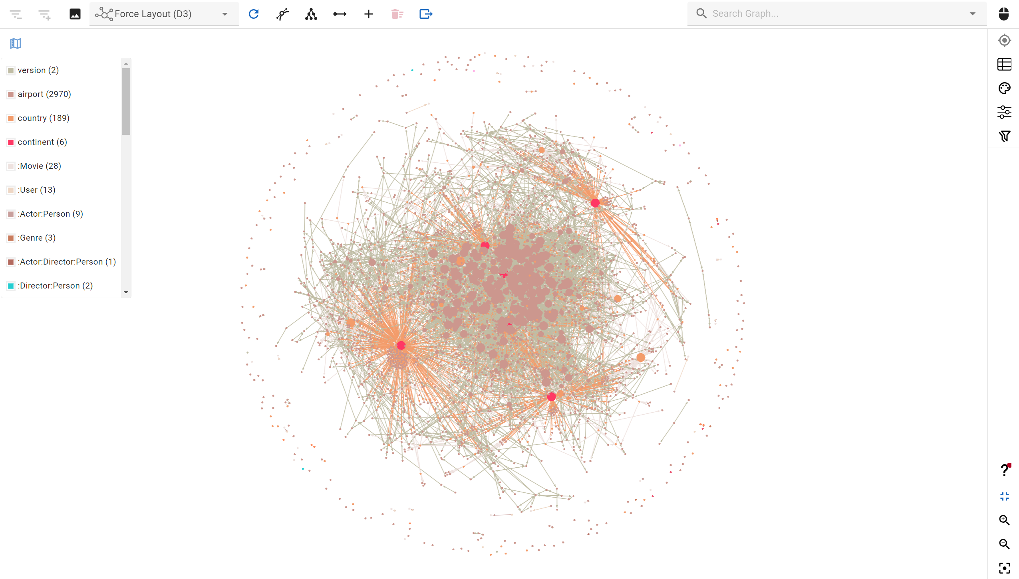Click the :Genre (3) color swatch
This screenshot has width=1019, height=579.
[x=10, y=238]
